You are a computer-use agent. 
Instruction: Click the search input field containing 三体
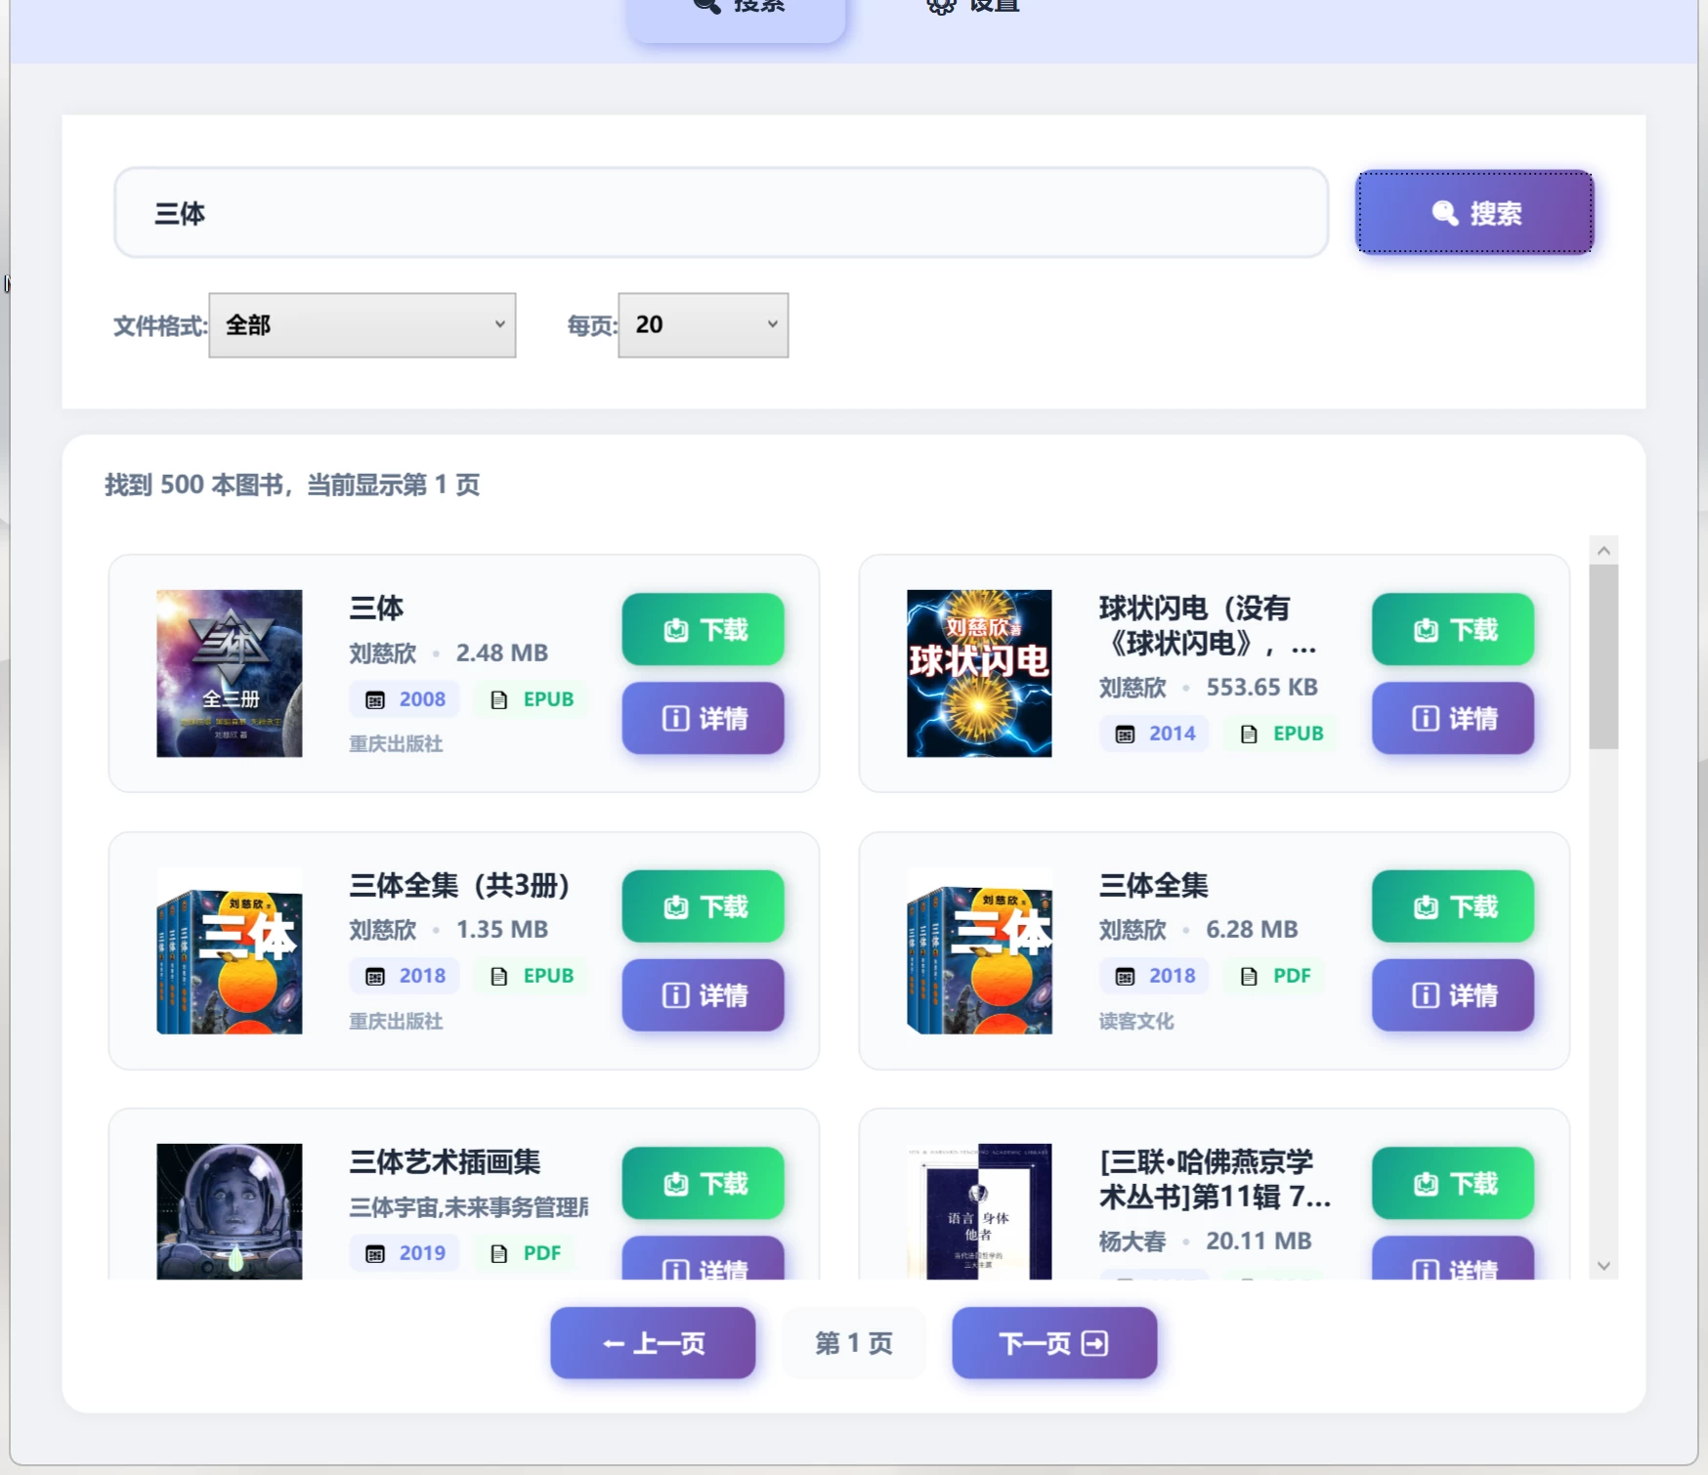pos(719,213)
